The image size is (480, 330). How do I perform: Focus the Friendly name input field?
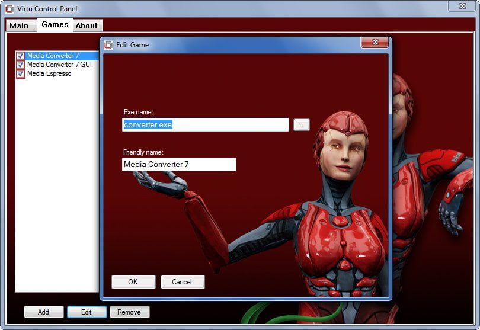pos(179,164)
